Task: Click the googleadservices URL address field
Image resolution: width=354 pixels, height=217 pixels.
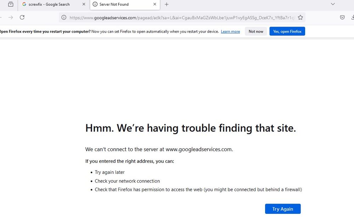Action: pos(181,17)
